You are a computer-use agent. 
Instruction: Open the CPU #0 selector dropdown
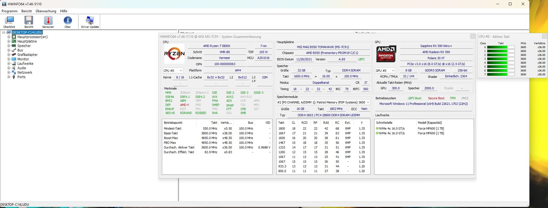coord(173,71)
